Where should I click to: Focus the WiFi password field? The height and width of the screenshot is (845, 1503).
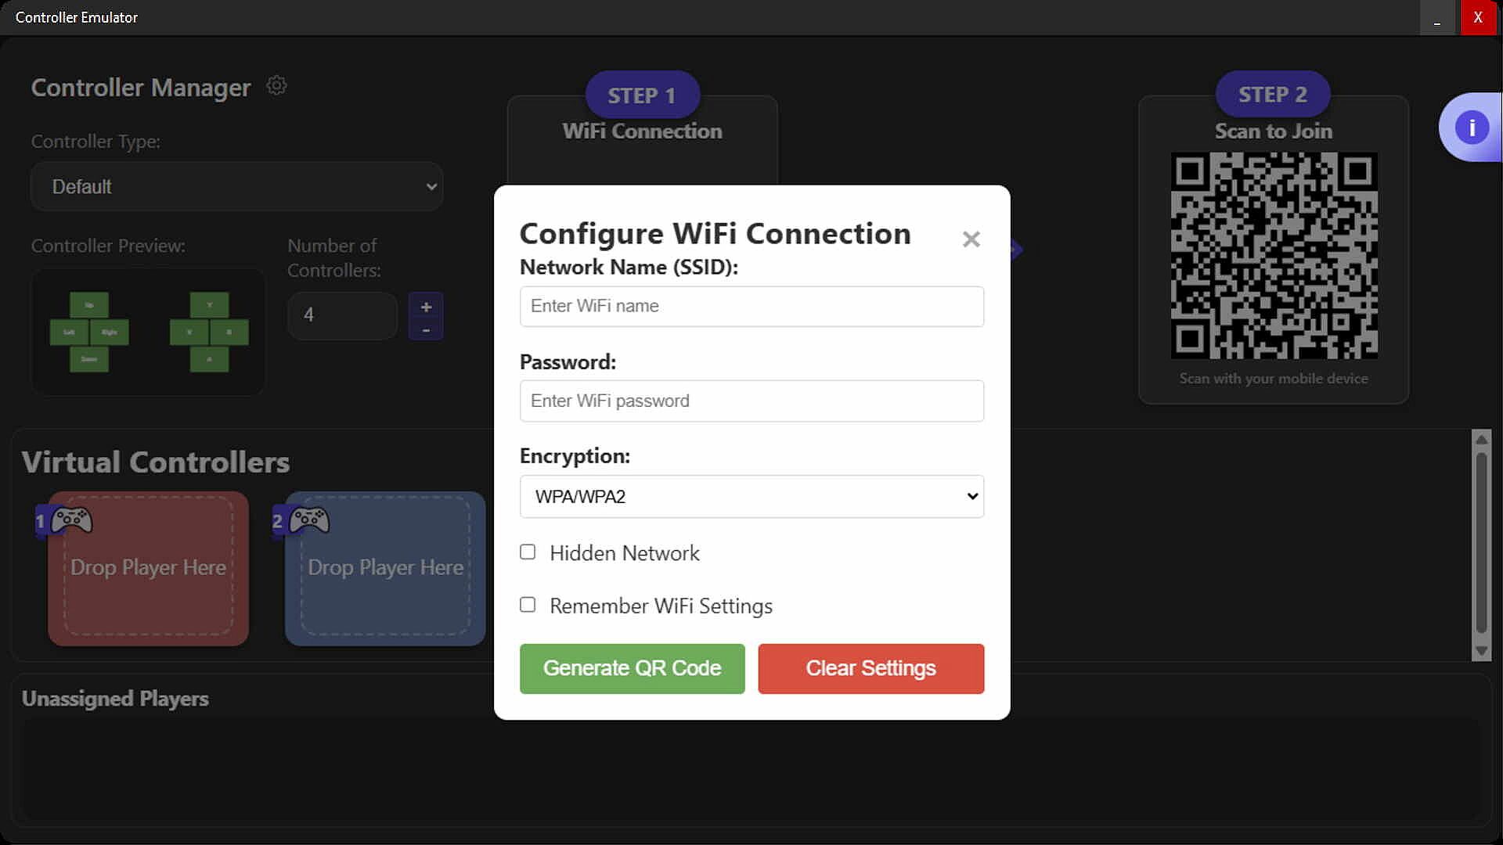(751, 401)
